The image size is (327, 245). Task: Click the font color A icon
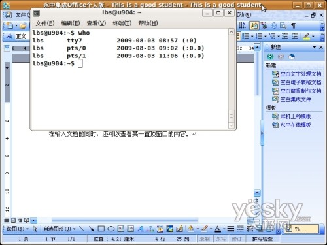click(x=217, y=229)
